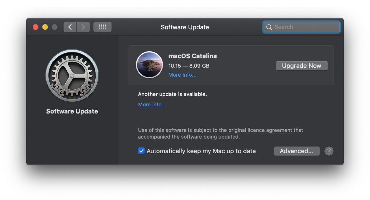Click the magnifying glass search icon
Screen dimensions: 370x200
(269, 27)
